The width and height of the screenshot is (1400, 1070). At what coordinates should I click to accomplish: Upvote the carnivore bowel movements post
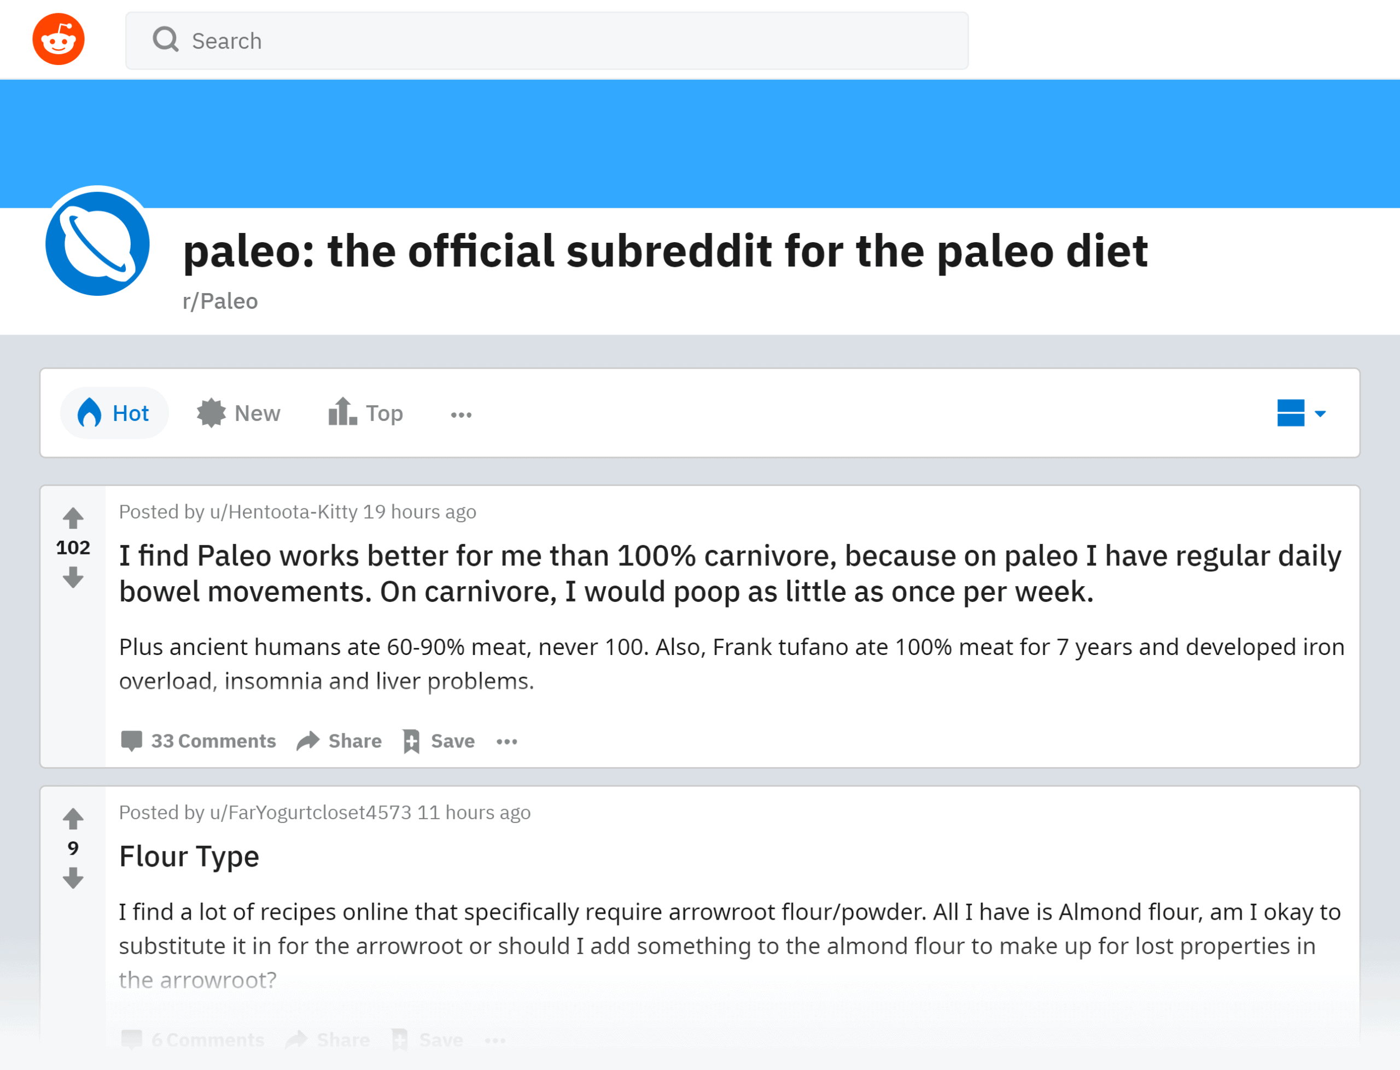click(x=73, y=517)
